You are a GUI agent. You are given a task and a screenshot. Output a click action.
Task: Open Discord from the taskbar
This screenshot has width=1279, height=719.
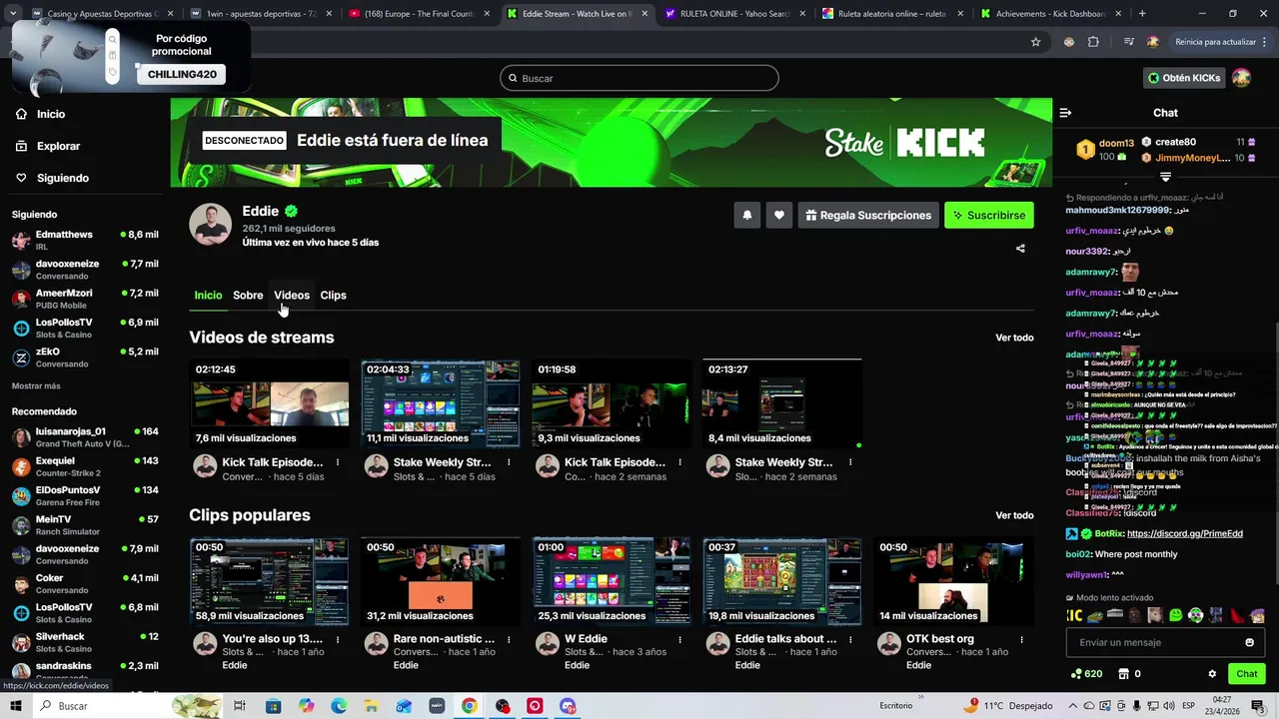(x=568, y=706)
